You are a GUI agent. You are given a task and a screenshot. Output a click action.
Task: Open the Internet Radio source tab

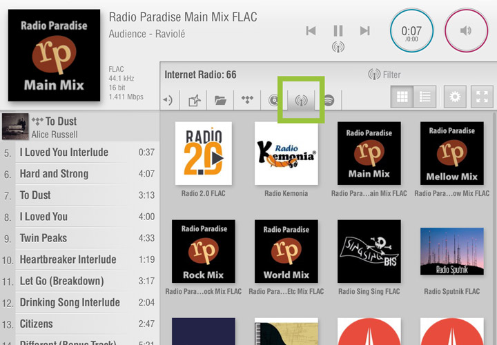pyautogui.click(x=301, y=100)
